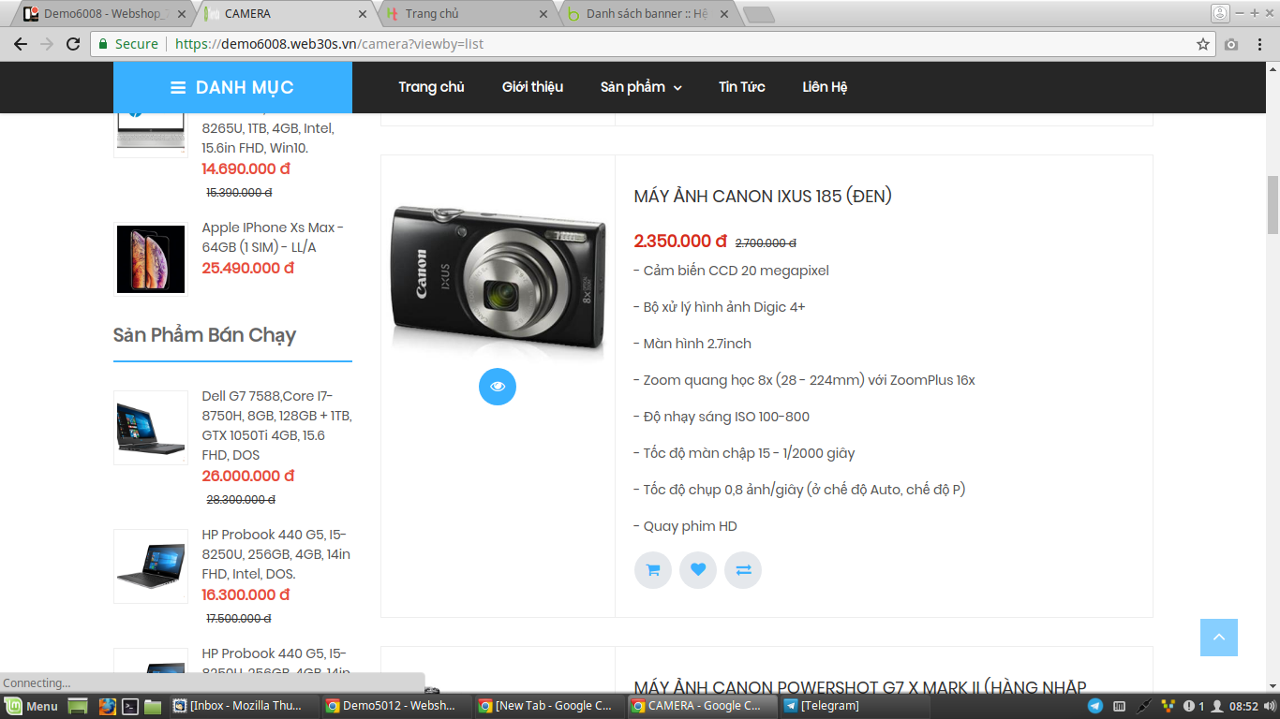Click the camera extension icon in toolbar

click(1231, 44)
